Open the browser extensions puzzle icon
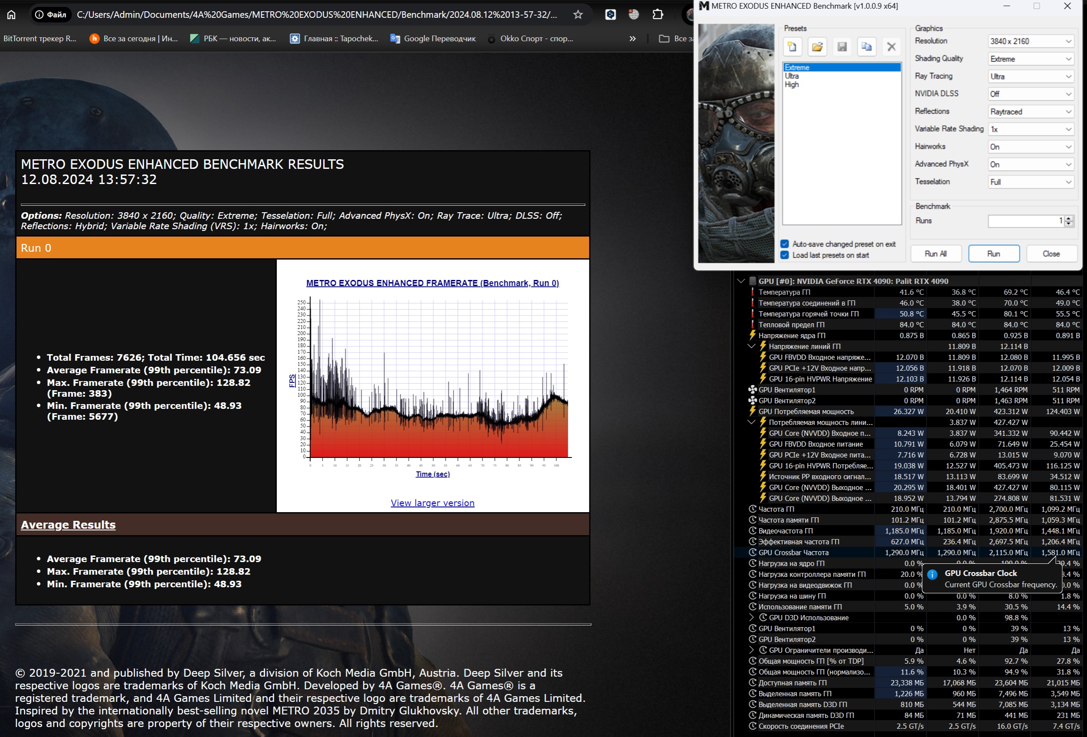 point(658,14)
